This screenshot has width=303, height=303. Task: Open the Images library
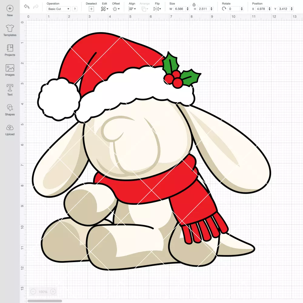(10, 70)
